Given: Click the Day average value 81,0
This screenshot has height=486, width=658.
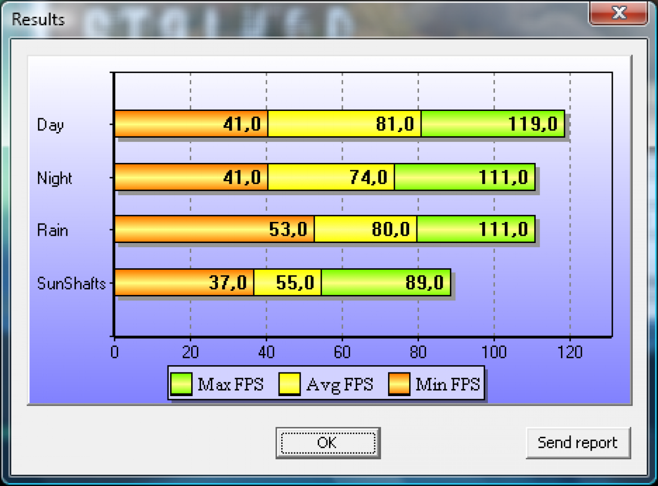Looking at the screenshot, I should [x=395, y=124].
